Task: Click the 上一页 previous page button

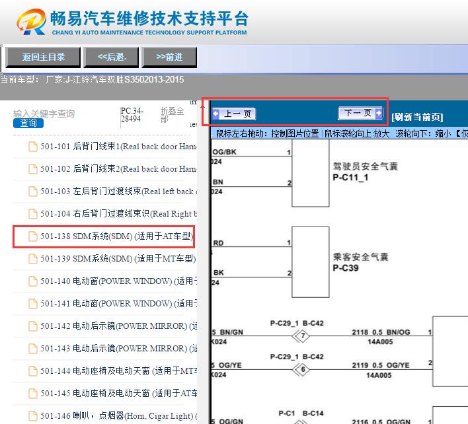Action: [x=234, y=114]
